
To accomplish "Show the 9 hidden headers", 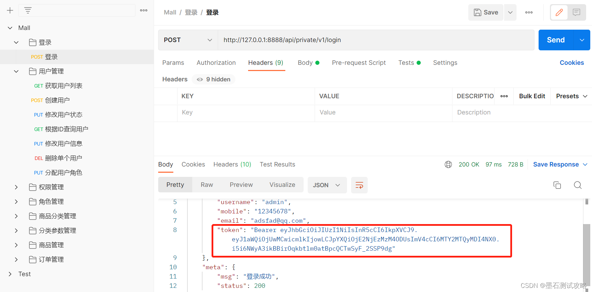I will [214, 79].
